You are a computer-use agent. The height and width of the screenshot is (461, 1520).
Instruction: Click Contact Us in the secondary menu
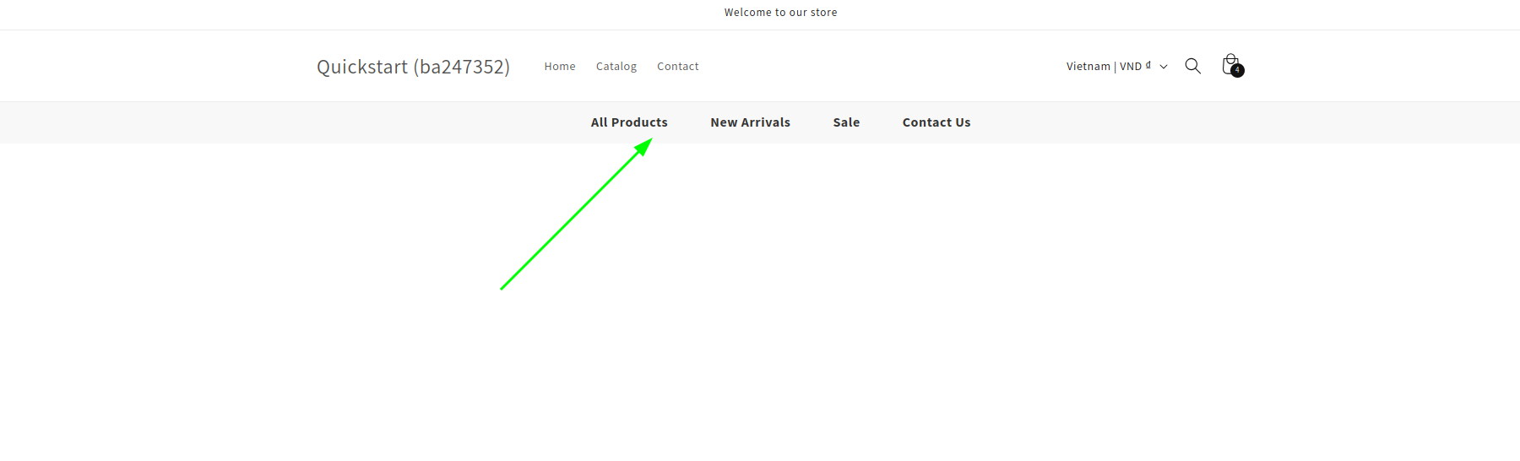936,122
